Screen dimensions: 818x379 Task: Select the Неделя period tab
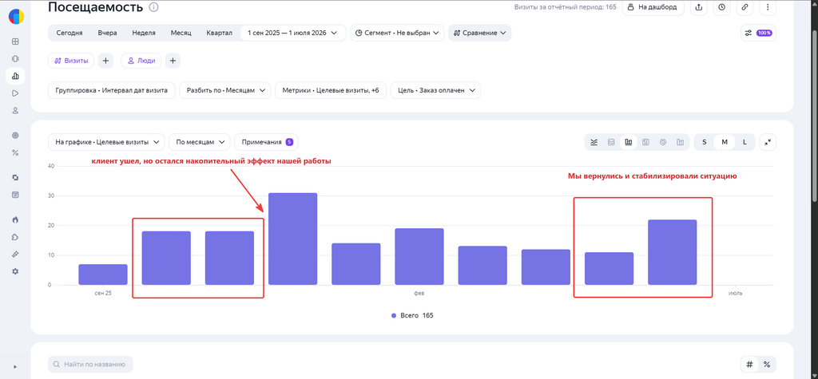pyautogui.click(x=144, y=33)
